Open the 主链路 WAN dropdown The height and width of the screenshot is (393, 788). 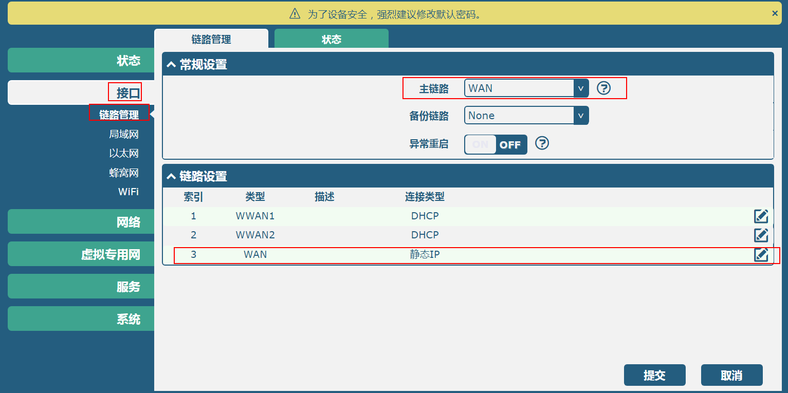click(x=526, y=88)
